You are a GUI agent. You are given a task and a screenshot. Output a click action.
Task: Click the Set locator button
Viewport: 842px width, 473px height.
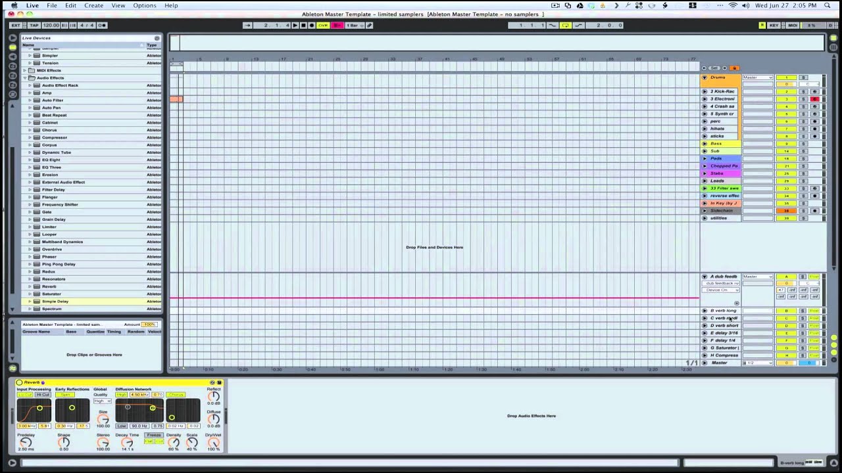[x=714, y=68]
